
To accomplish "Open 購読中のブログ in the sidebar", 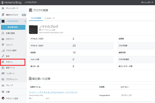I will pyautogui.click(x=13, y=15).
